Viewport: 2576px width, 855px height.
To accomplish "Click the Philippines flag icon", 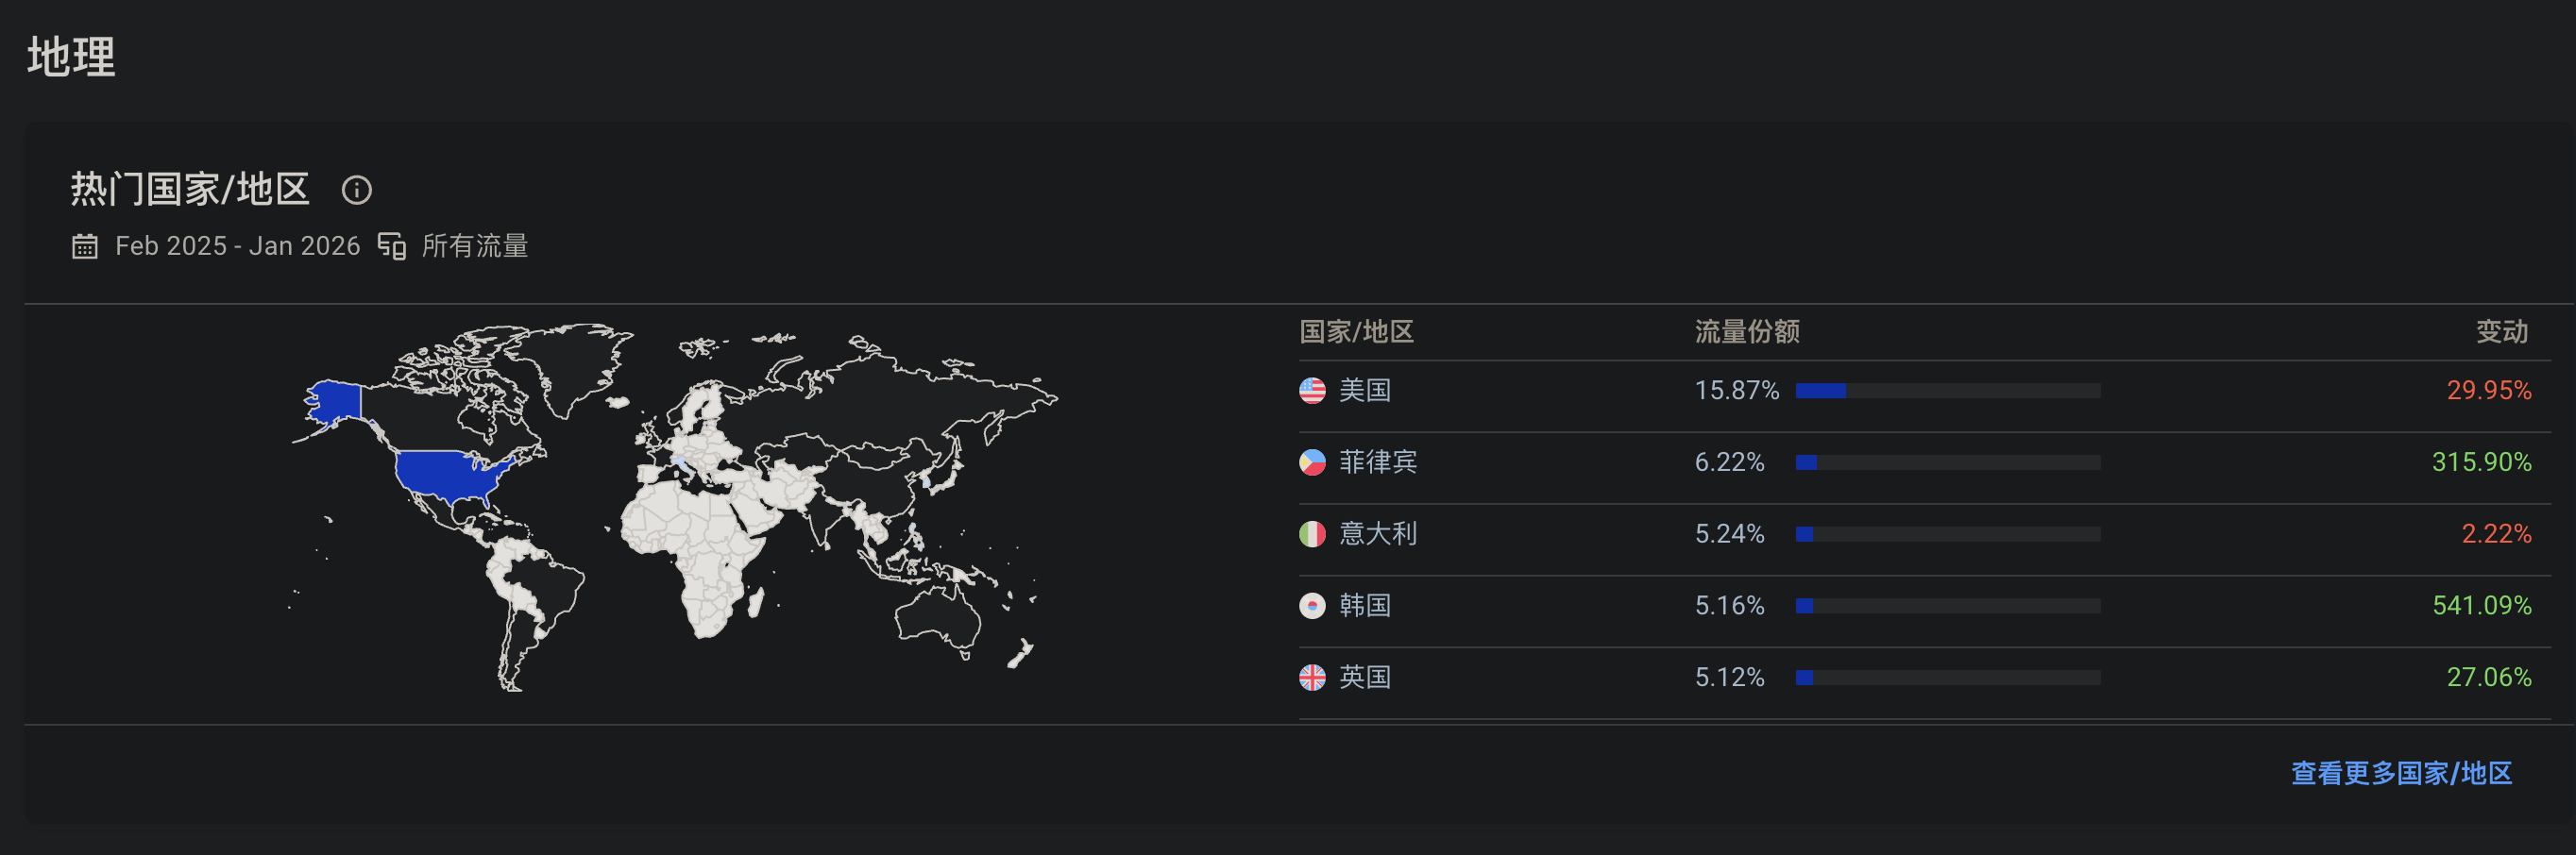I will [1312, 462].
